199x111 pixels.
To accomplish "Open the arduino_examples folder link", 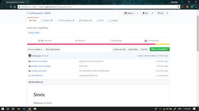I will coord(39,61).
